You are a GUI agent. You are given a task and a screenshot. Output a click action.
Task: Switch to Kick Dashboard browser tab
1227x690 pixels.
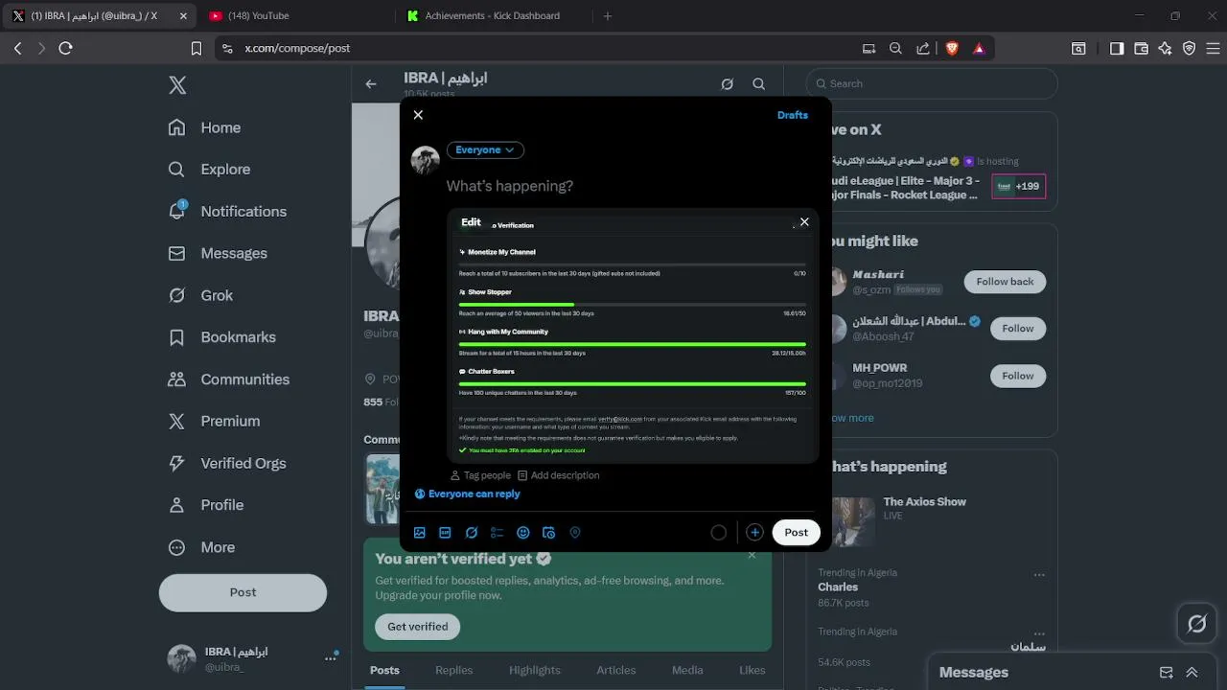point(493,15)
